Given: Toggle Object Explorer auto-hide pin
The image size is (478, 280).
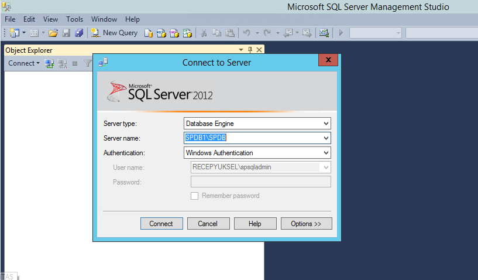Looking at the screenshot, I should [250, 50].
